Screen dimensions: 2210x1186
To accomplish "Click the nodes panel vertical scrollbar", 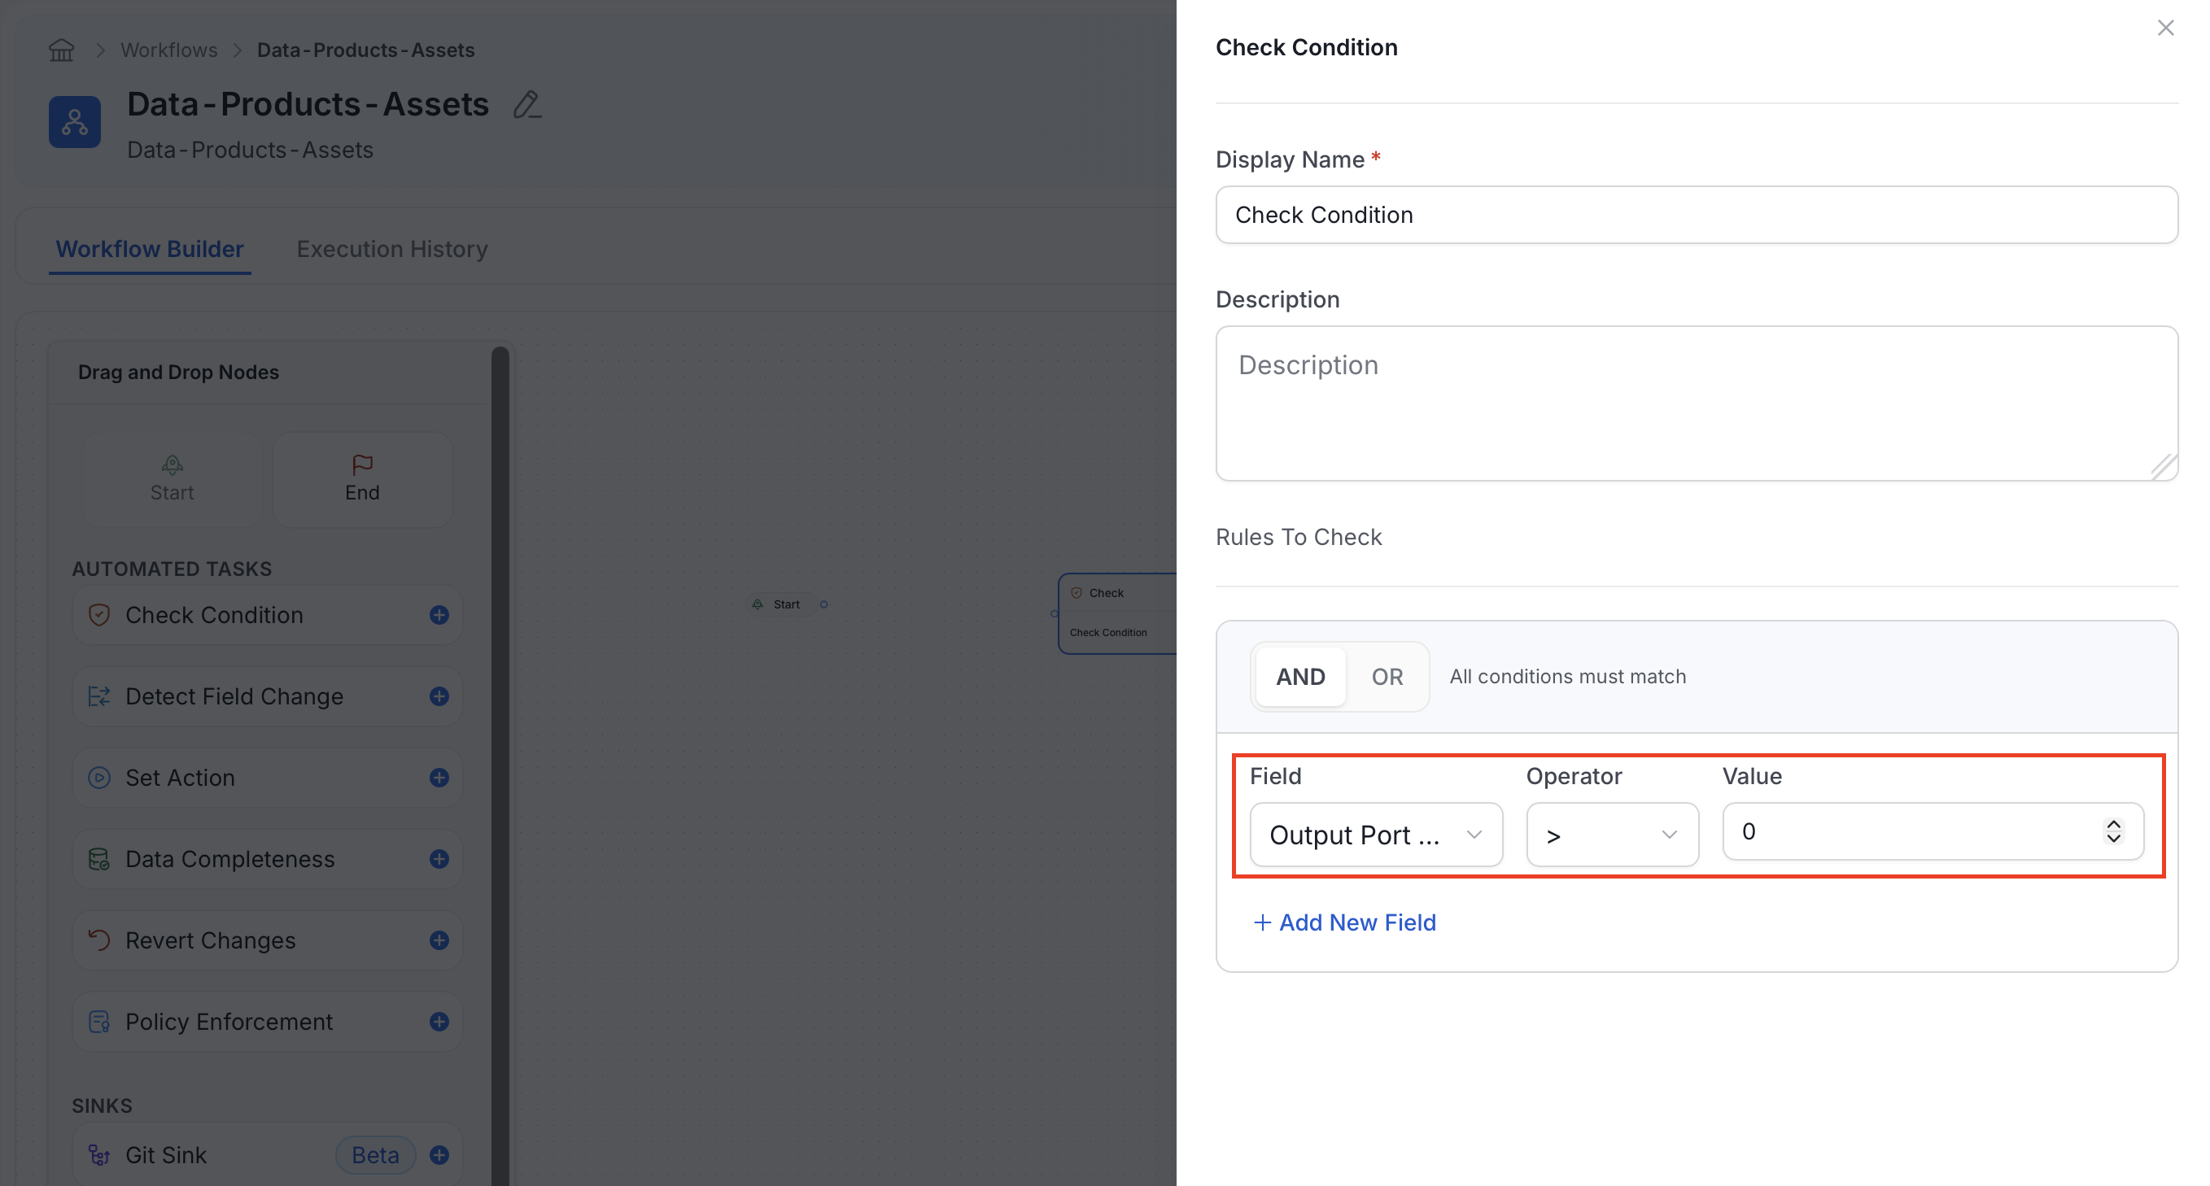I will [500, 765].
